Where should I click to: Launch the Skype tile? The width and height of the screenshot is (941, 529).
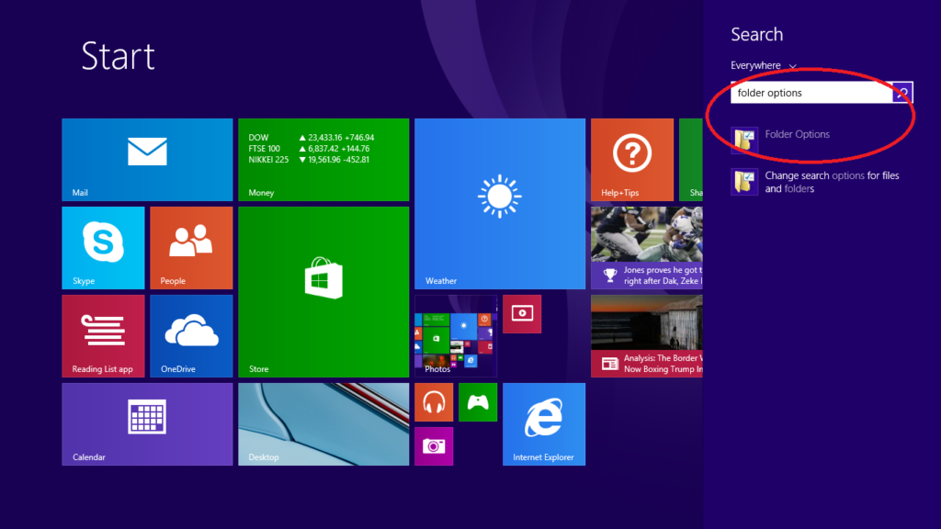(103, 248)
